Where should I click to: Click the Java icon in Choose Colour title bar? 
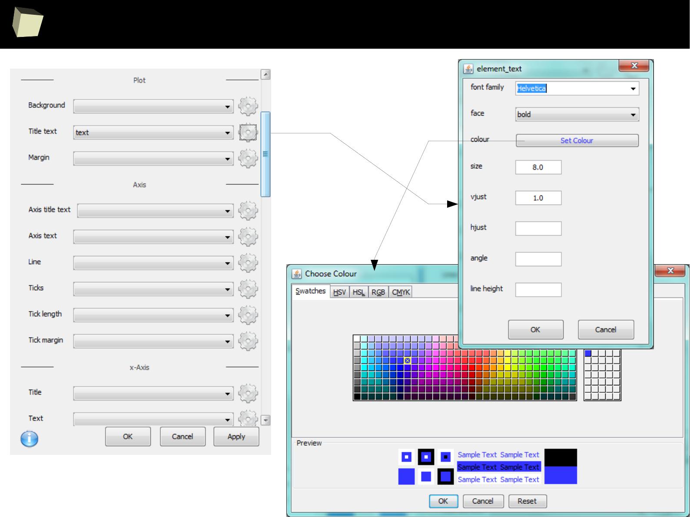297,274
